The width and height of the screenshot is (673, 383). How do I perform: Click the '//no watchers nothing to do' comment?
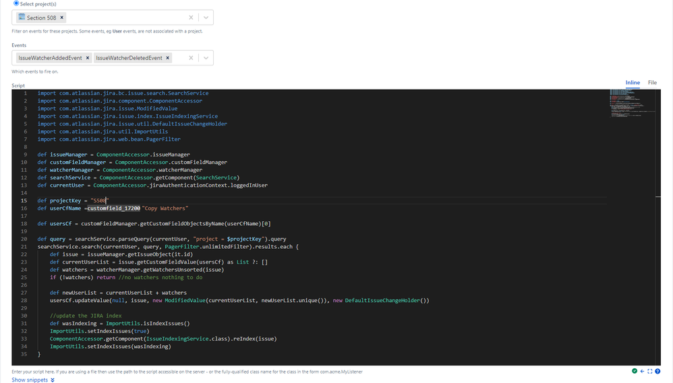pos(160,277)
